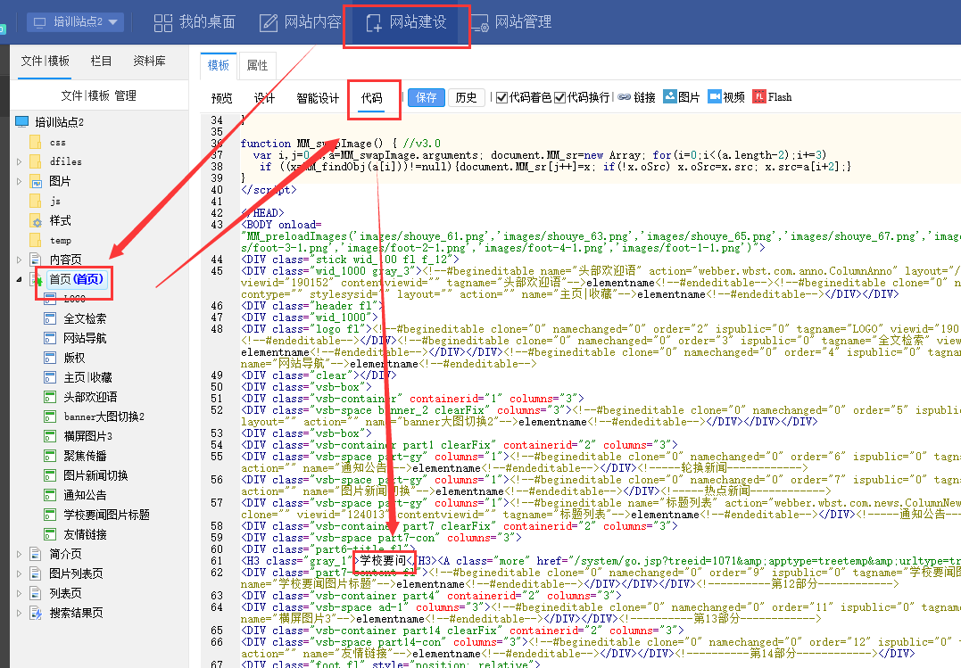Open the 培训站点2 site dropdown
This screenshot has height=668, width=961.
(75, 21)
